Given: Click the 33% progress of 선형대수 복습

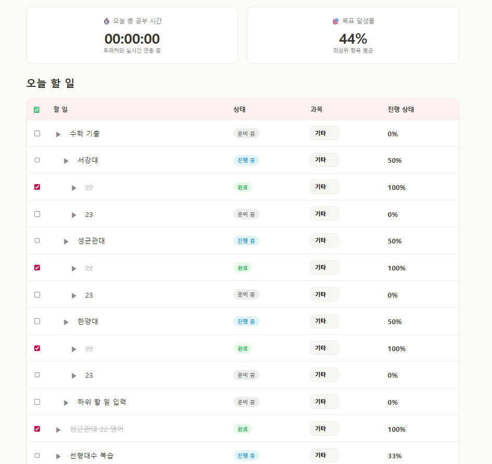Looking at the screenshot, I should click(394, 456).
